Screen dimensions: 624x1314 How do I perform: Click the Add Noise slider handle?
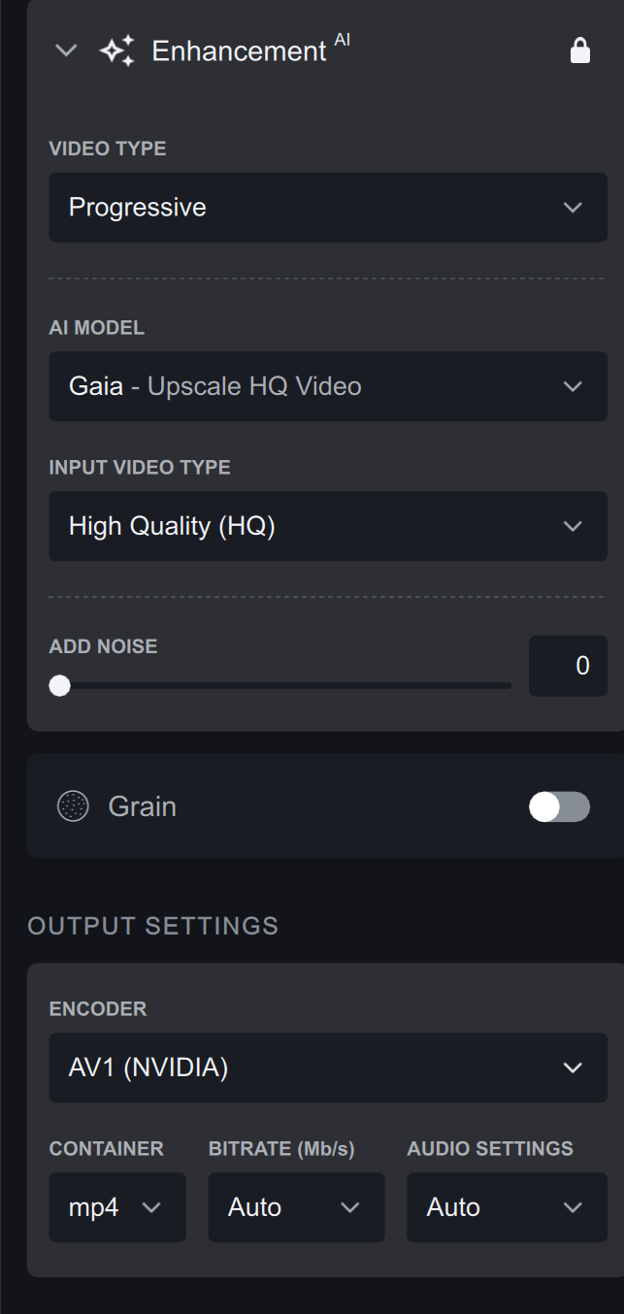click(x=59, y=686)
